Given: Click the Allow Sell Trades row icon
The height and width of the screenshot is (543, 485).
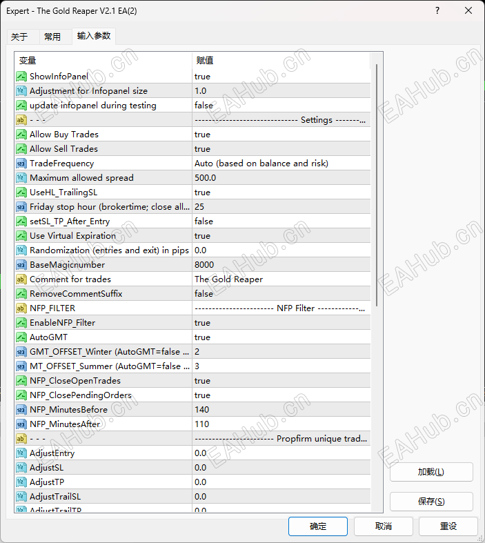Looking at the screenshot, I should point(21,149).
